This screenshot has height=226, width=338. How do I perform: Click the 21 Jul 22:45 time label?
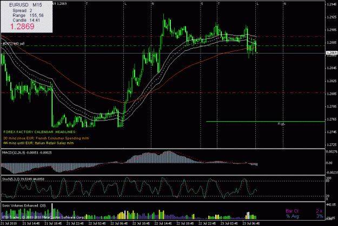coord(75,223)
